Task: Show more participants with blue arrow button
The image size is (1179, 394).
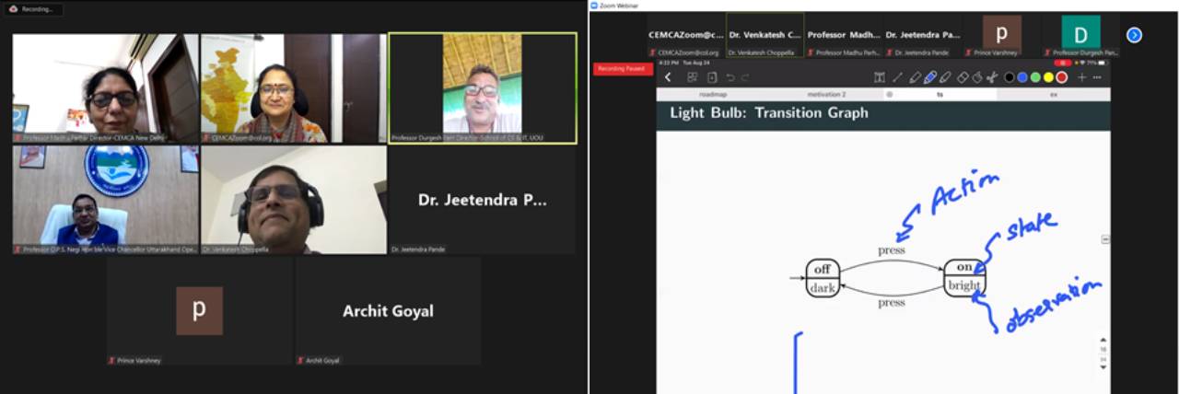Action: [1134, 35]
